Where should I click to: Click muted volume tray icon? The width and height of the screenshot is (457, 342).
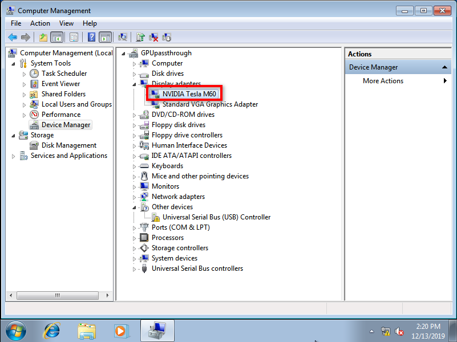point(399,332)
